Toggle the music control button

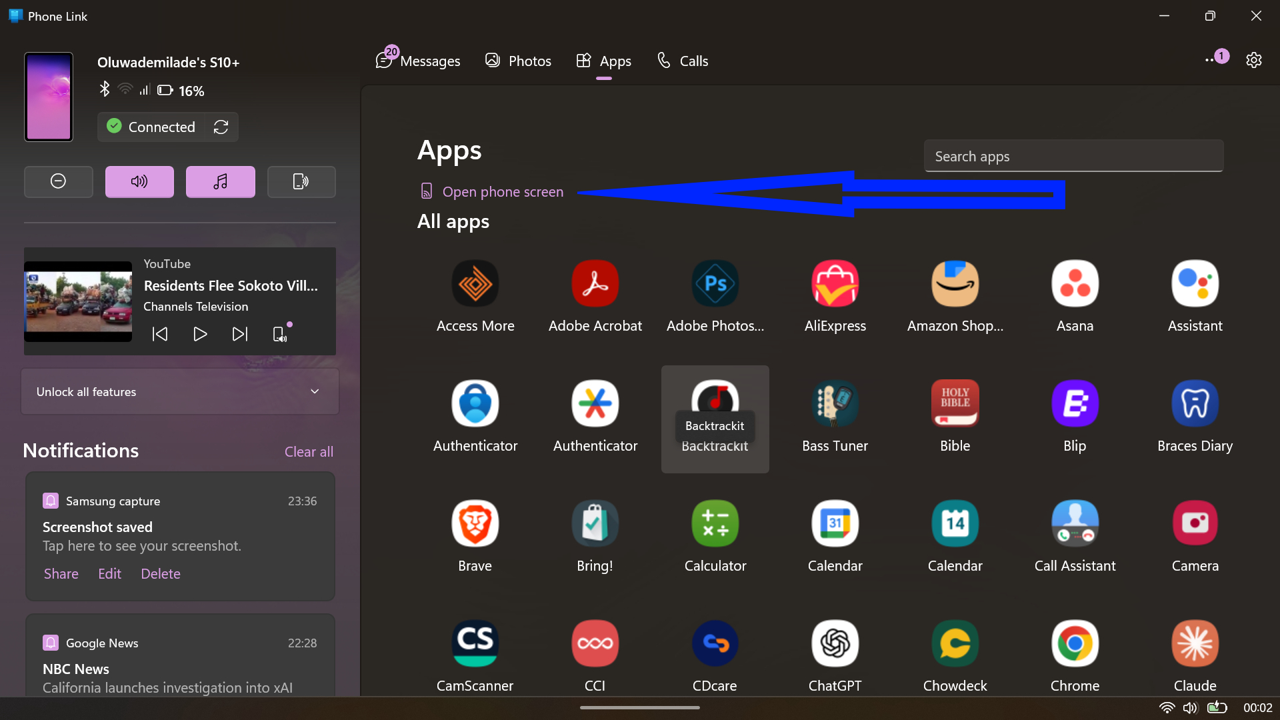pyautogui.click(x=220, y=181)
